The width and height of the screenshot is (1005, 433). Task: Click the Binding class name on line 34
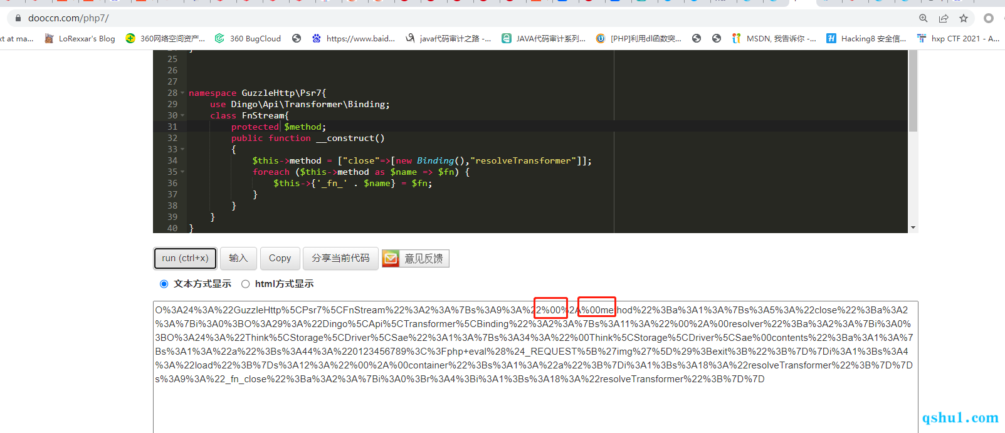pyautogui.click(x=435, y=160)
